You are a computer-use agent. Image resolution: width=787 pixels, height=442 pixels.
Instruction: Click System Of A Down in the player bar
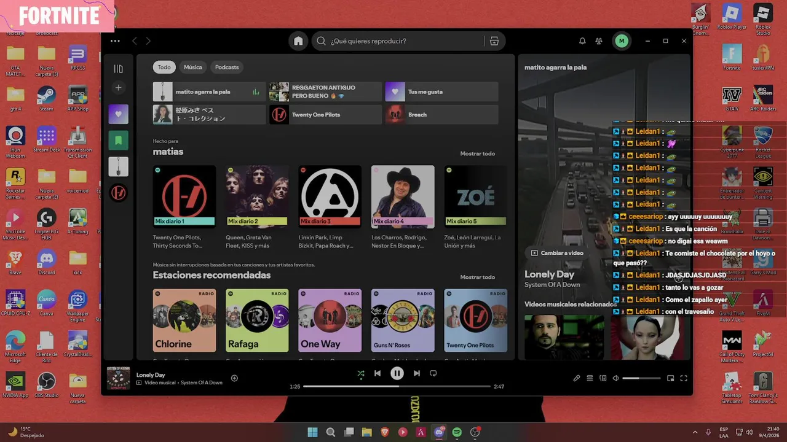(202, 382)
